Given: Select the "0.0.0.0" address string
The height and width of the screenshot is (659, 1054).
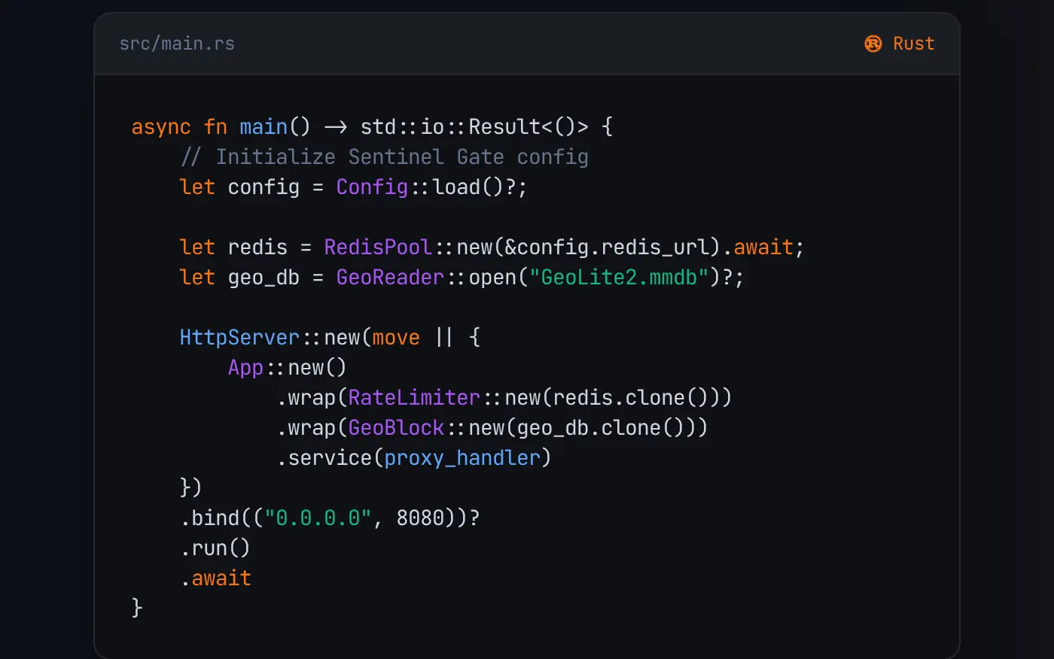Looking at the screenshot, I should tap(318, 518).
